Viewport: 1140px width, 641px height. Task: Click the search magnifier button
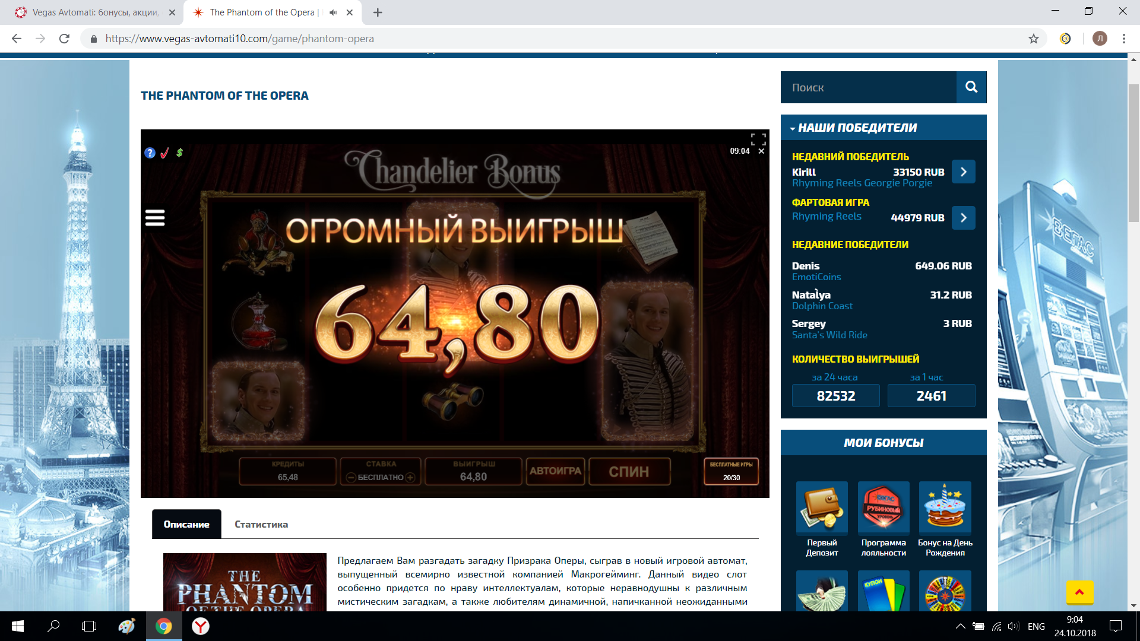pos(971,87)
